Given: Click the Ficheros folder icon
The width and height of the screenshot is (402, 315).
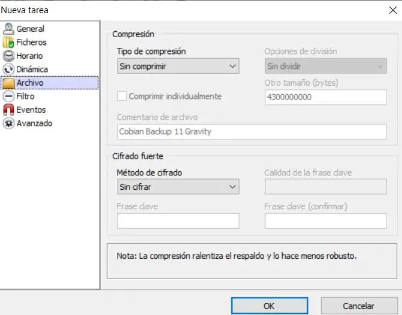Looking at the screenshot, I should tap(8, 43).
